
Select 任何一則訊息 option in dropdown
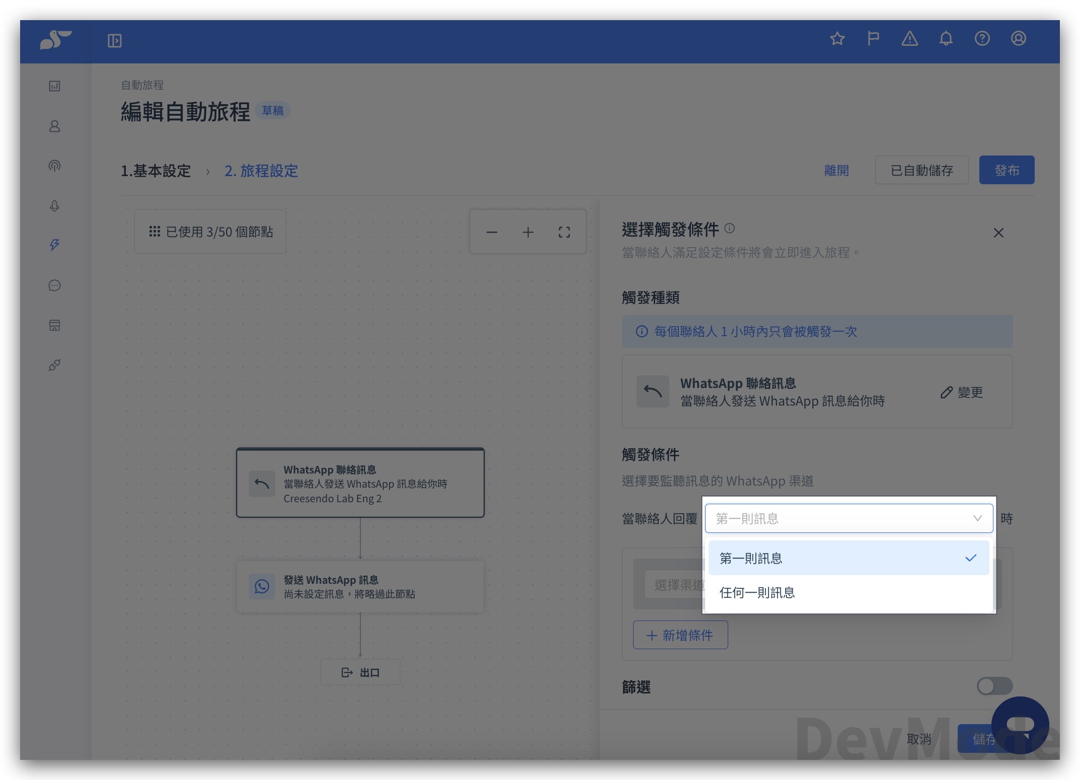coord(849,592)
